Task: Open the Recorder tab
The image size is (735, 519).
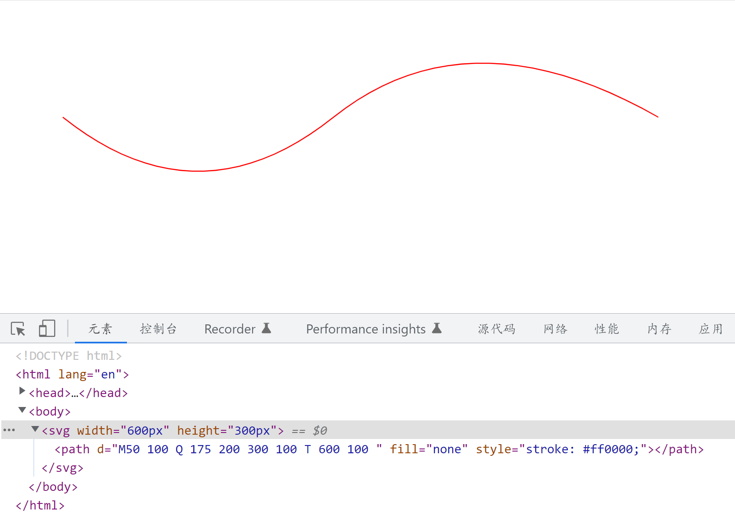Action: (237, 329)
